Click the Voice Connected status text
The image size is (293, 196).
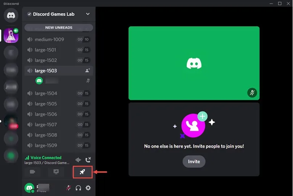46,158
